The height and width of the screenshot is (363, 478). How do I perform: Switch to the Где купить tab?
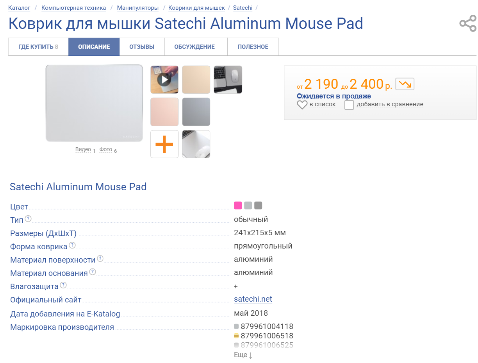pyautogui.click(x=38, y=47)
